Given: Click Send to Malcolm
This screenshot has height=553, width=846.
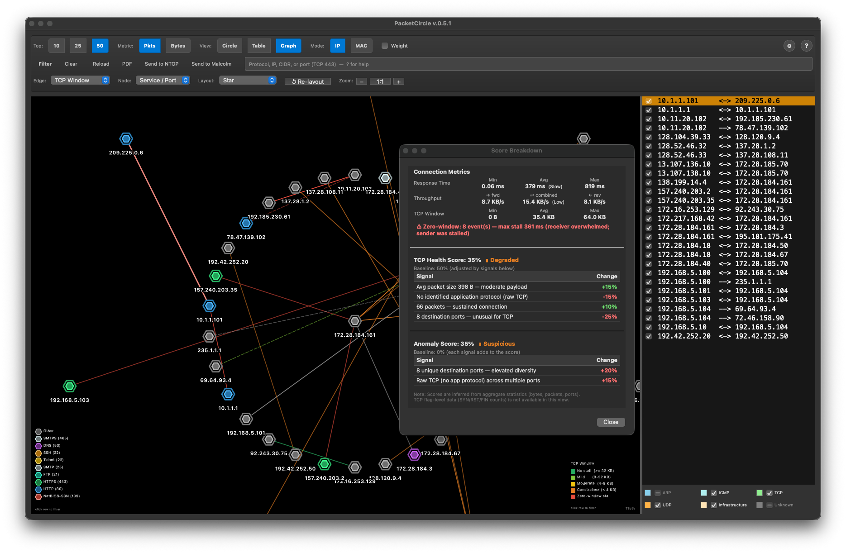Looking at the screenshot, I should pyautogui.click(x=211, y=64).
